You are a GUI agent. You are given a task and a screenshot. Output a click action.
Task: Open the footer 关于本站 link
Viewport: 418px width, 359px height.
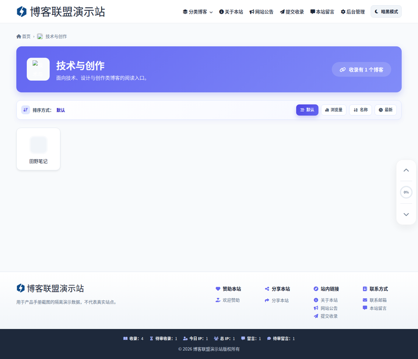point(326,300)
